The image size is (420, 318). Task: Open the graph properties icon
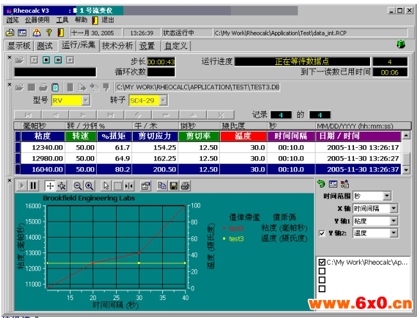(x=146, y=186)
